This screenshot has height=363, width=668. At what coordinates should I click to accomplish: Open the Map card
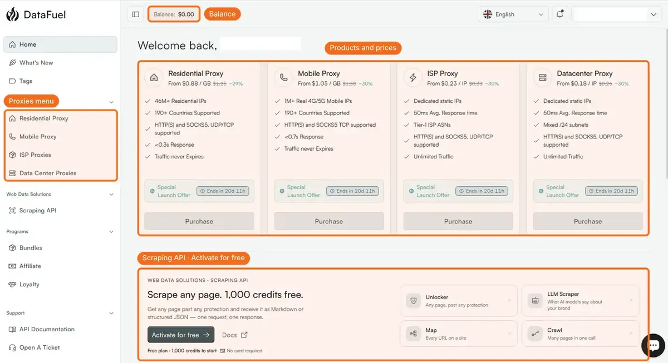458,334
